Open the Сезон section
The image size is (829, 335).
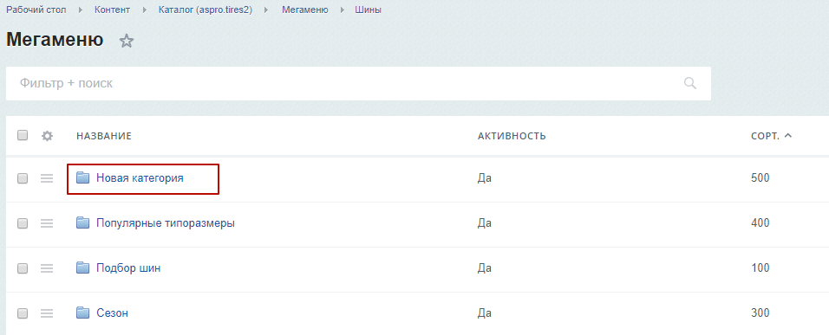click(x=112, y=312)
